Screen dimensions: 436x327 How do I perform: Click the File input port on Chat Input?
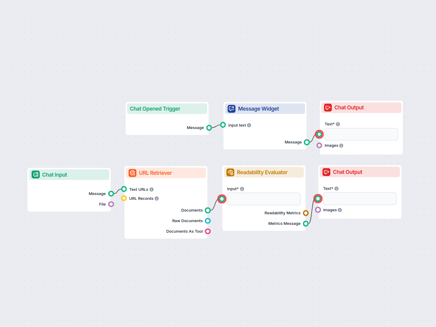pyautogui.click(x=111, y=204)
